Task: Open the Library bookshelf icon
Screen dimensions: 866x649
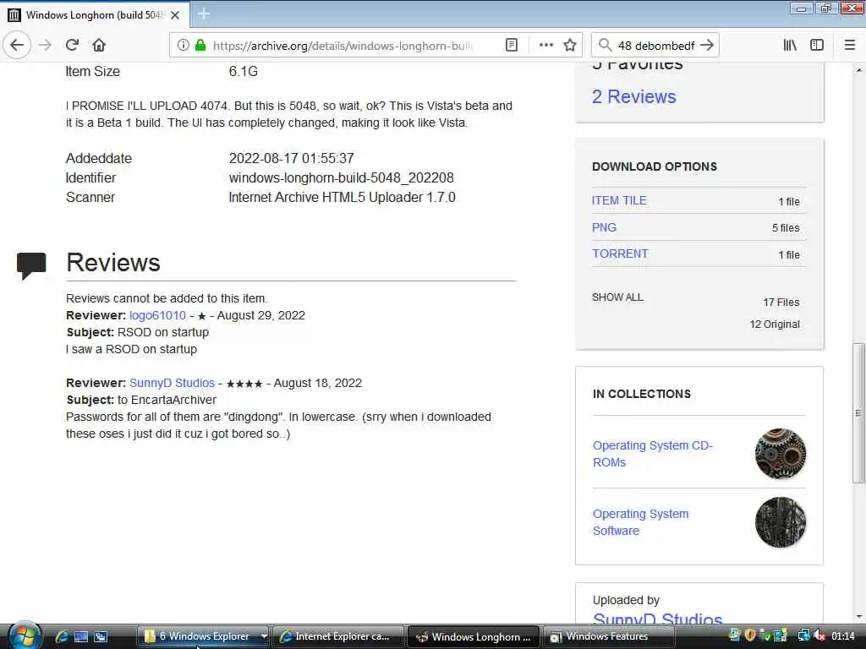Action: (790, 46)
